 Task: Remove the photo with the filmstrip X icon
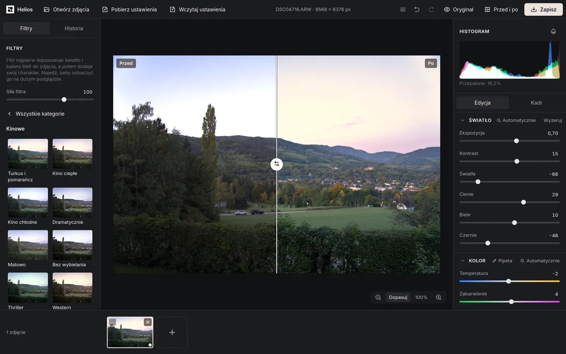[x=148, y=322]
